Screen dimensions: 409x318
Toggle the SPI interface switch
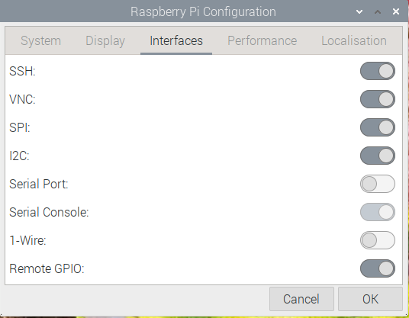click(378, 127)
